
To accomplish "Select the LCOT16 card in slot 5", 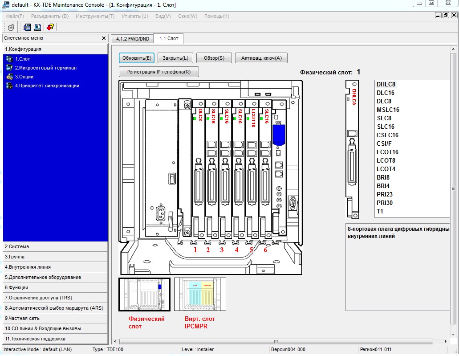I will [x=253, y=169].
